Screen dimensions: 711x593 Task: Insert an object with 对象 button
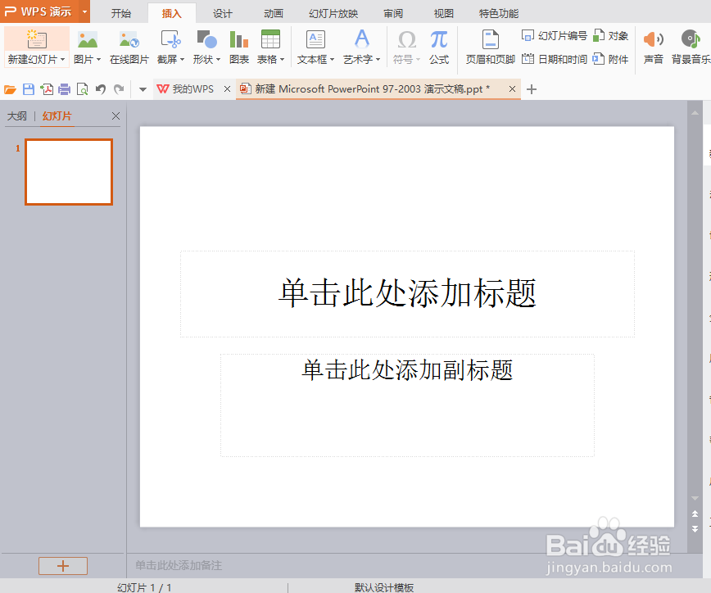611,35
